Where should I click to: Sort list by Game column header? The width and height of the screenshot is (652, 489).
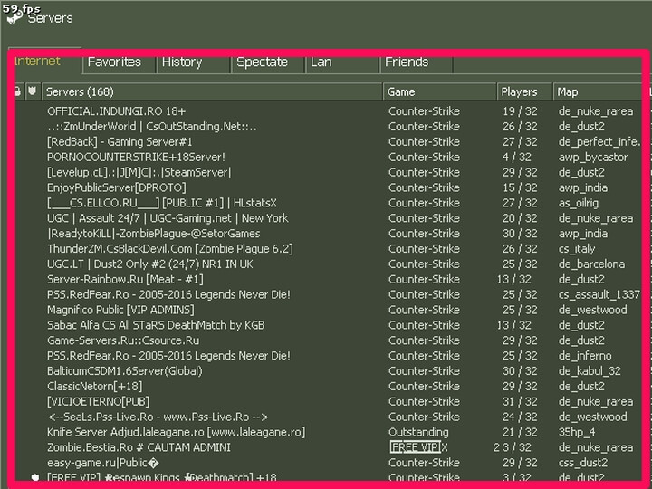439,91
